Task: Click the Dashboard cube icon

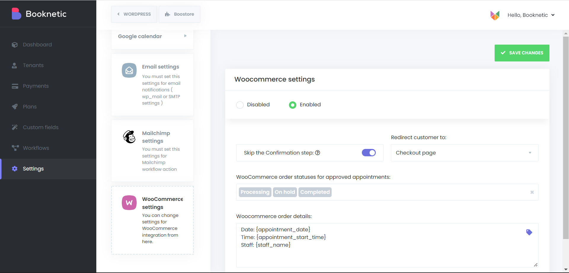Action: (15, 45)
